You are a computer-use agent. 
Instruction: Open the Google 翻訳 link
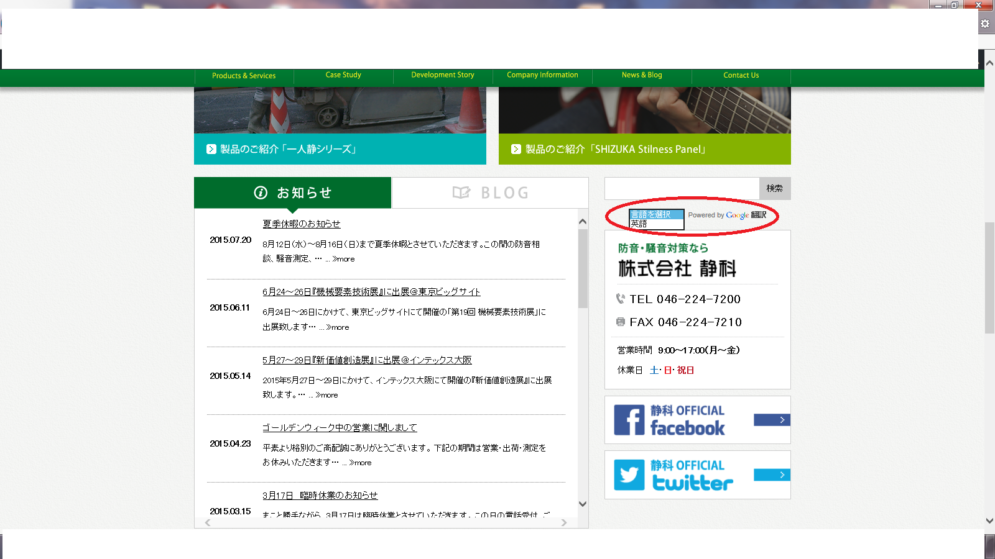click(746, 215)
